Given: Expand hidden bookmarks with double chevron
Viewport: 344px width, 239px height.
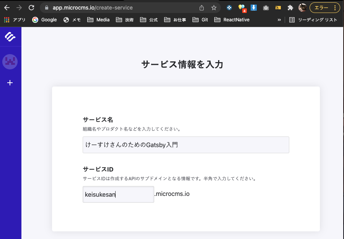Looking at the screenshot, I should 279,20.
